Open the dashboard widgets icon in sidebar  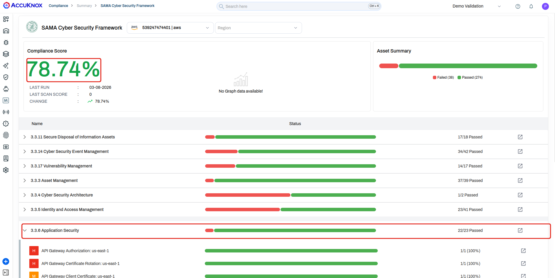pos(6,19)
